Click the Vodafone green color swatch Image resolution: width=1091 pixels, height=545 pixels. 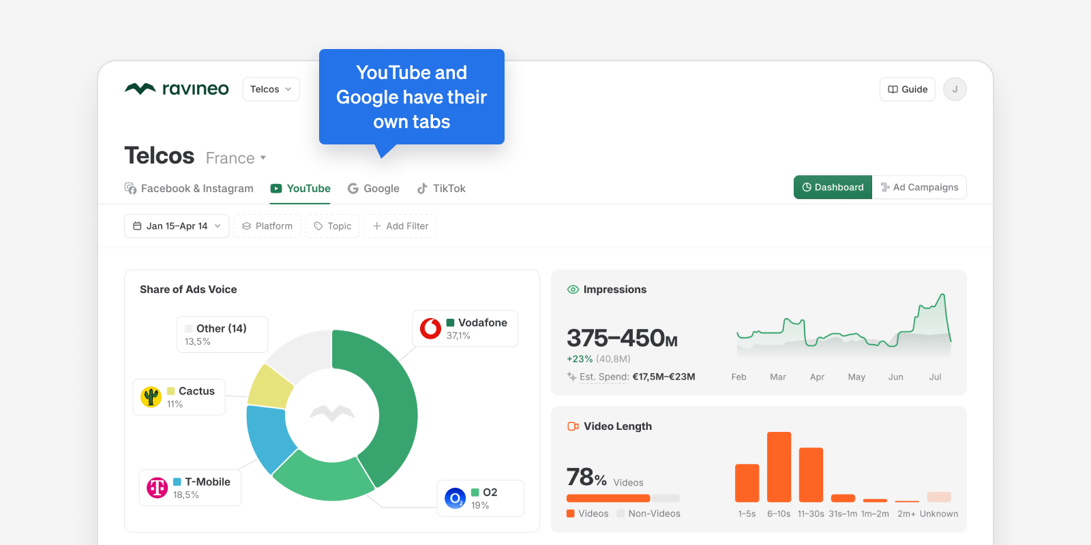click(451, 323)
